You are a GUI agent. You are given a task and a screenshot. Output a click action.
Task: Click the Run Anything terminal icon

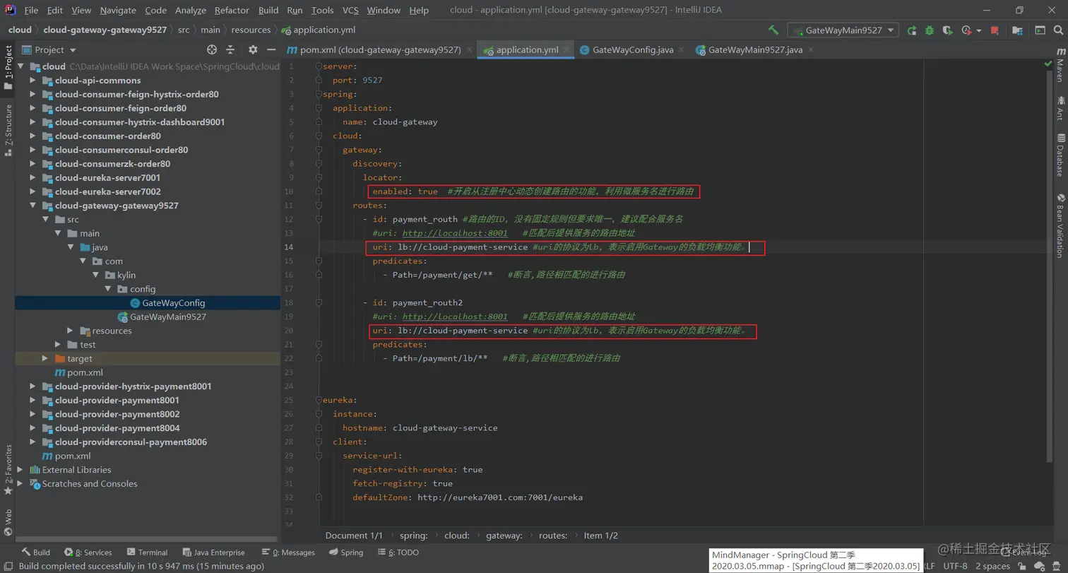click(x=1040, y=30)
